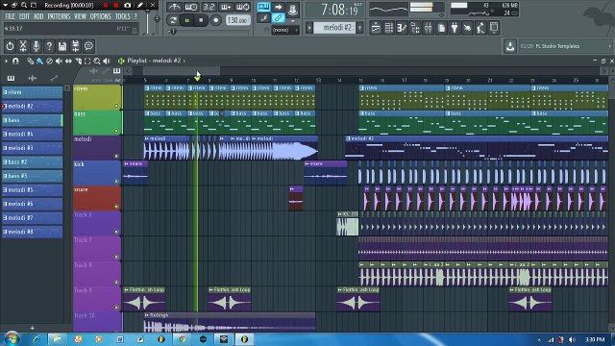This screenshot has width=615, height=346.
Task: Click the floppy disk save icon
Action: (62, 46)
